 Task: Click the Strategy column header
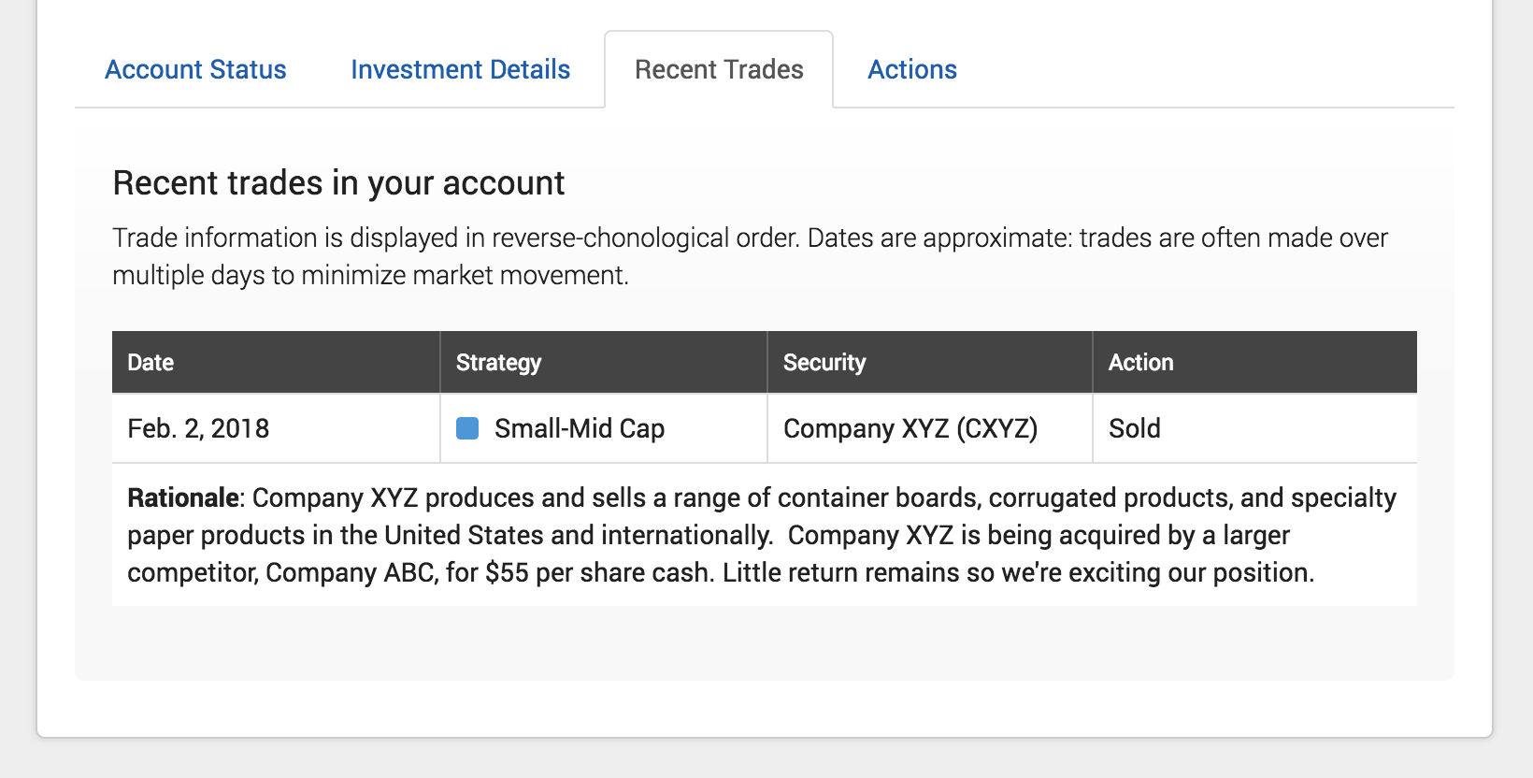pos(498,362)
